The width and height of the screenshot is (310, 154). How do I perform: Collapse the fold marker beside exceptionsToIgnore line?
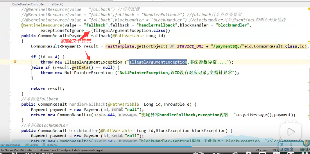pyautogui.click(x=10, y=30)
